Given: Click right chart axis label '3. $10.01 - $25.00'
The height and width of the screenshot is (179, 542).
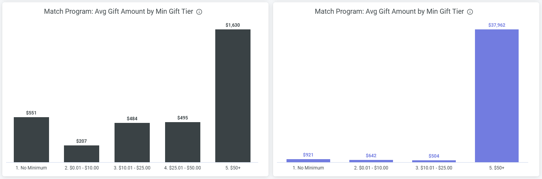Looking at the screenshot, I should tap(434, 168).
